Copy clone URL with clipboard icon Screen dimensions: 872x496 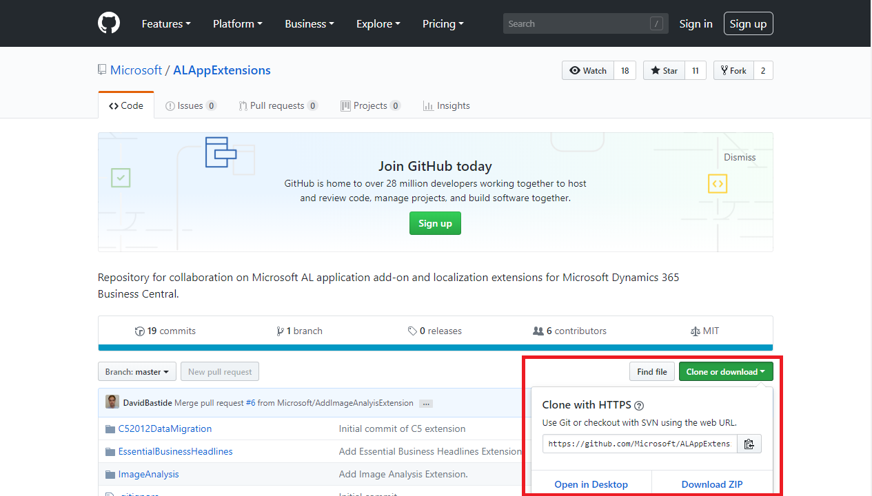(x=749, y=444)
